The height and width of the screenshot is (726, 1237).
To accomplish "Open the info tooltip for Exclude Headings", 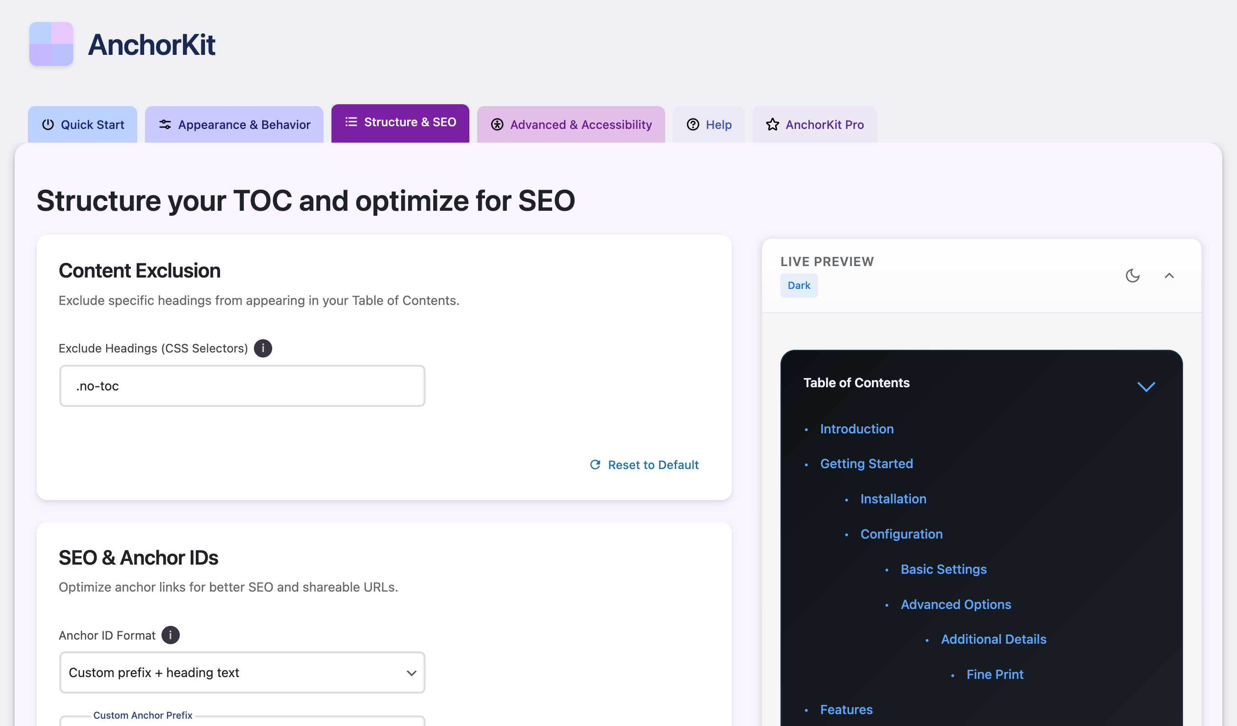I will (263, 348).
